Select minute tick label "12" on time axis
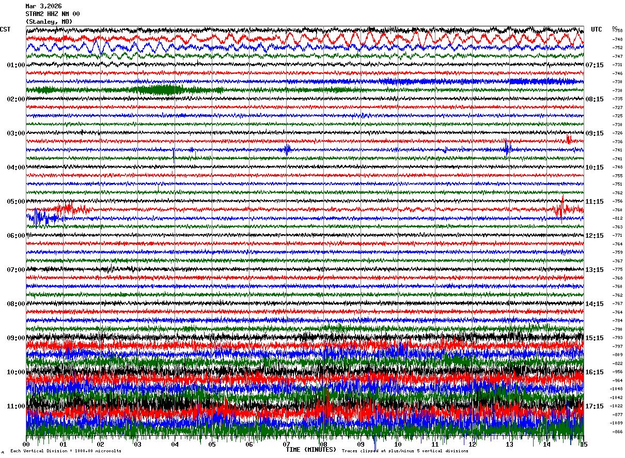The image size is (625, 458). click(x=472, y=445)
